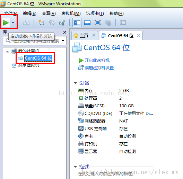Viewport: 183px width, 179px height.
Task: Select CentOS 64 位 in library tree
Action: pyautogui.click(x=38, y=58)
